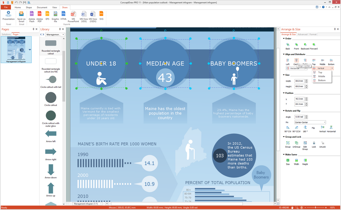Click the Align Center icon
The width and height of the screenshot is (341, 210).
click(x=297, y=61)
